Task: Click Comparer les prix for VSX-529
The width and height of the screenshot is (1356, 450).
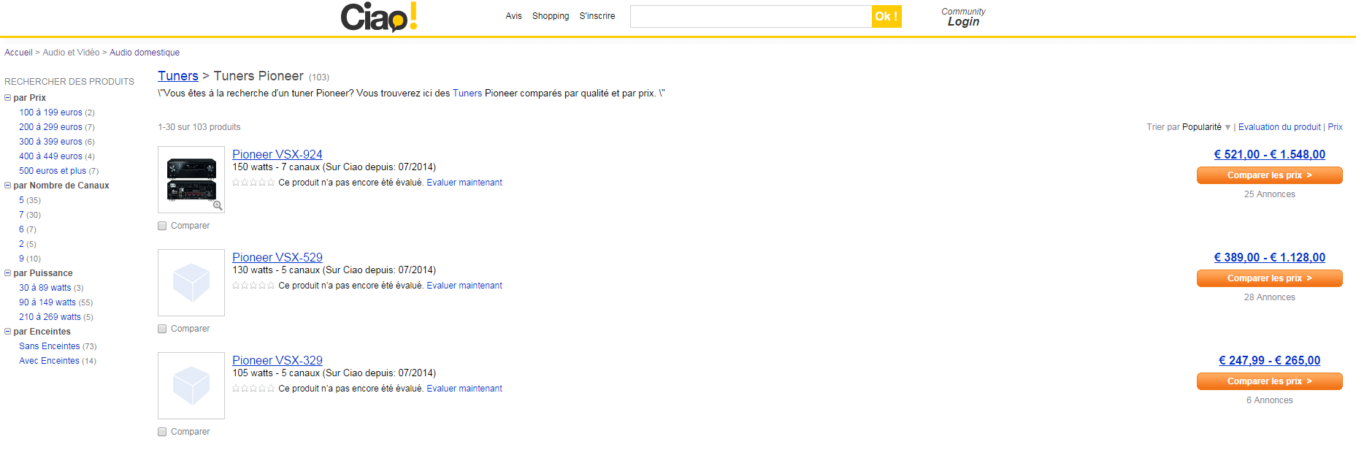Action: pos(1269,278)
